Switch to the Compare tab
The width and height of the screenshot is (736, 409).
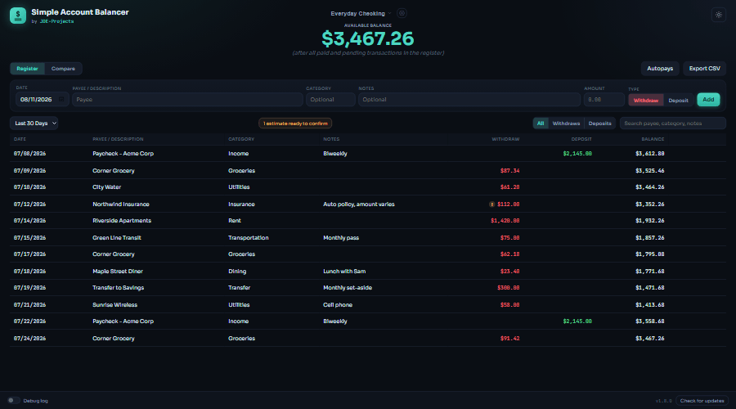coord(63,69)
